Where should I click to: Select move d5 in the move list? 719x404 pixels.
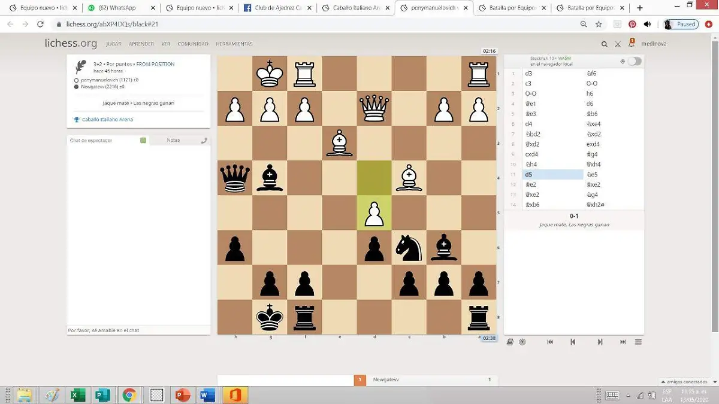coord(528,174)
